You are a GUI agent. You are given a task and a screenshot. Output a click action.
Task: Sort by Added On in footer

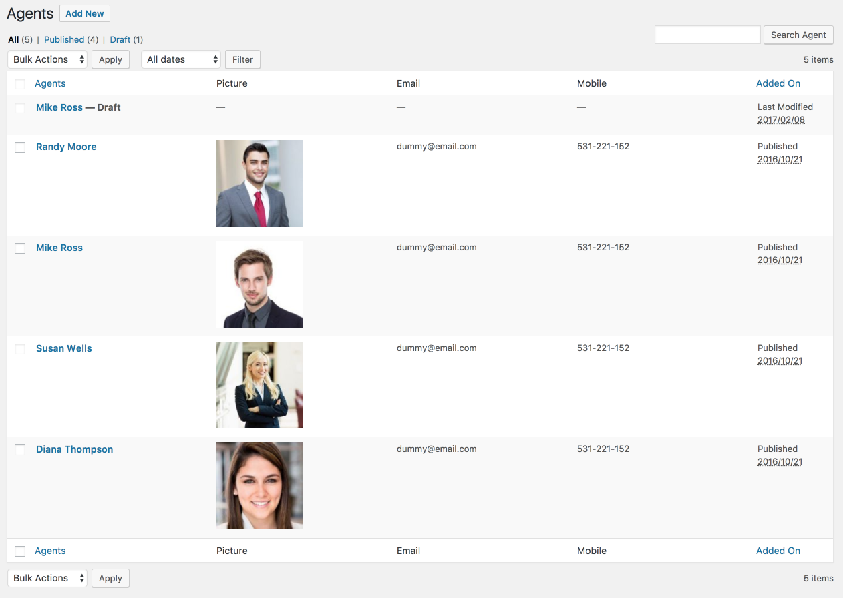point(778,551)
